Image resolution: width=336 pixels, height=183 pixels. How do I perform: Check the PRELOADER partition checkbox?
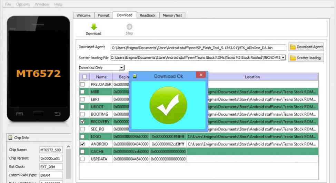coord(82,84)
